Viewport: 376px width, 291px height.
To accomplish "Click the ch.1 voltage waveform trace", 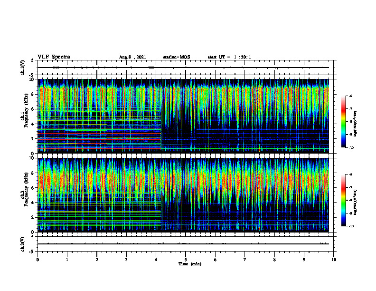I will coord(183,68).
